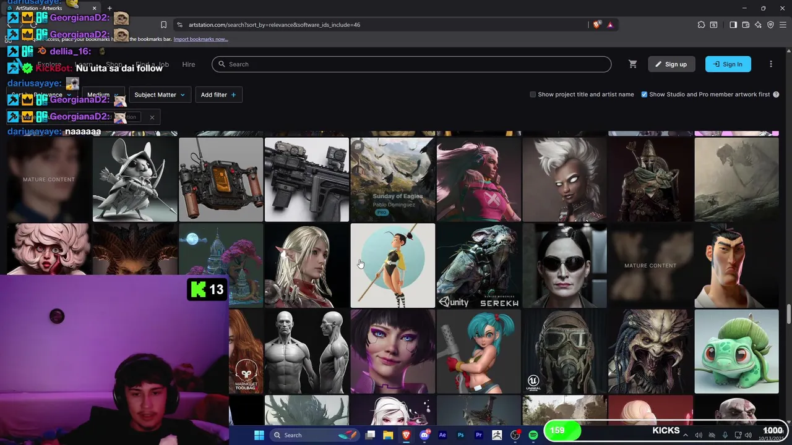This screenshot has width=792, height=445.
Task: Open the purple-eyed black-haired girl thumbnail
Action: click(393, 351)
